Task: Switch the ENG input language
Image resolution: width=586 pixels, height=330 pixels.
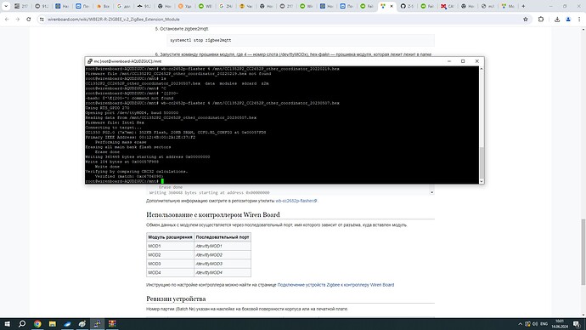Action: [x=544, y=324]
